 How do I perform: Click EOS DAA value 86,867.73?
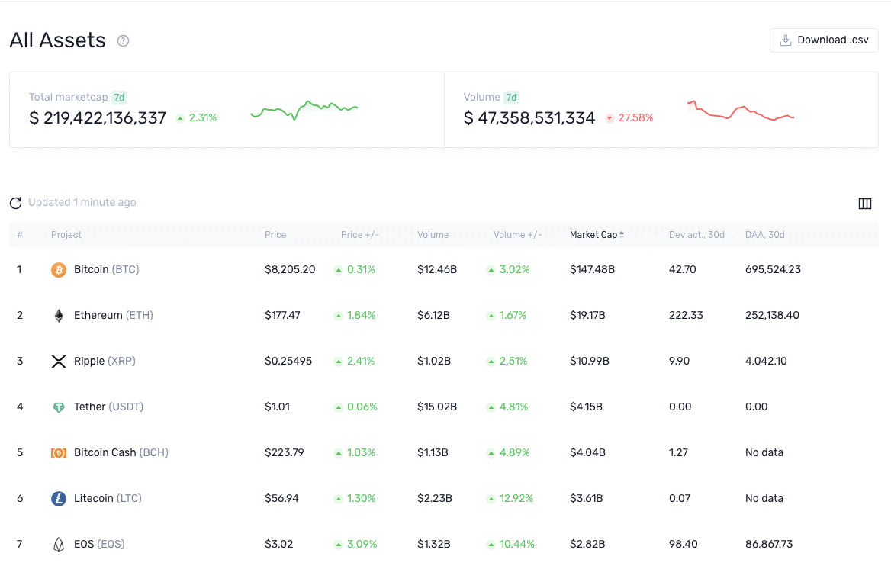(769, 544)
